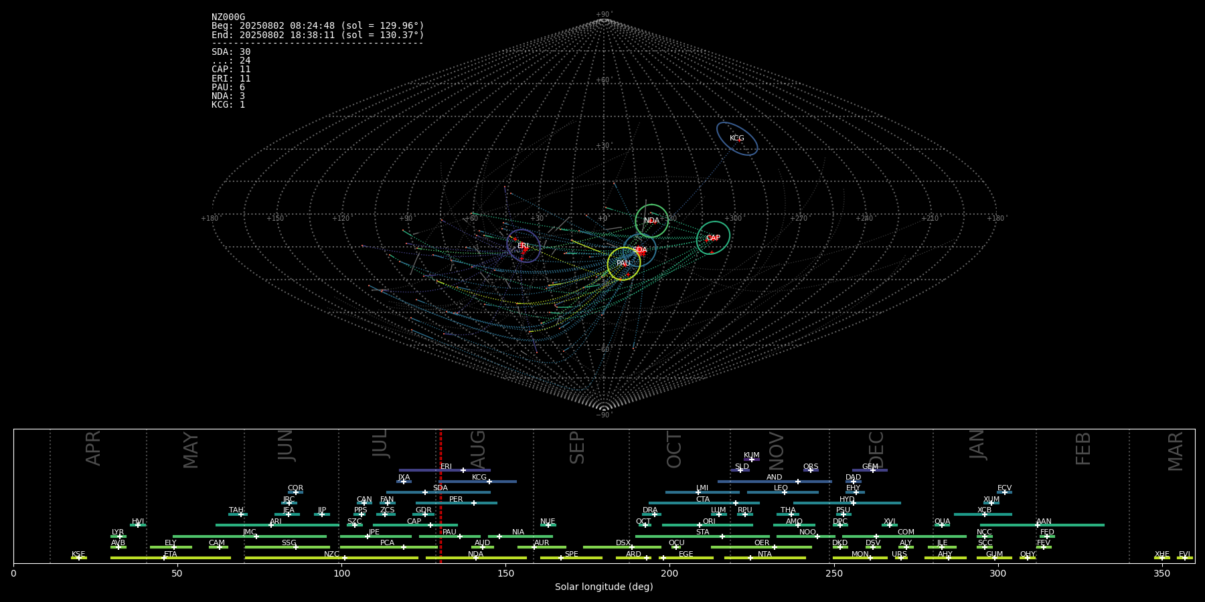Viewport: 1205px width, 602px height.
Task: Click the OCT month label in timeline
Action: pos(674,449)
